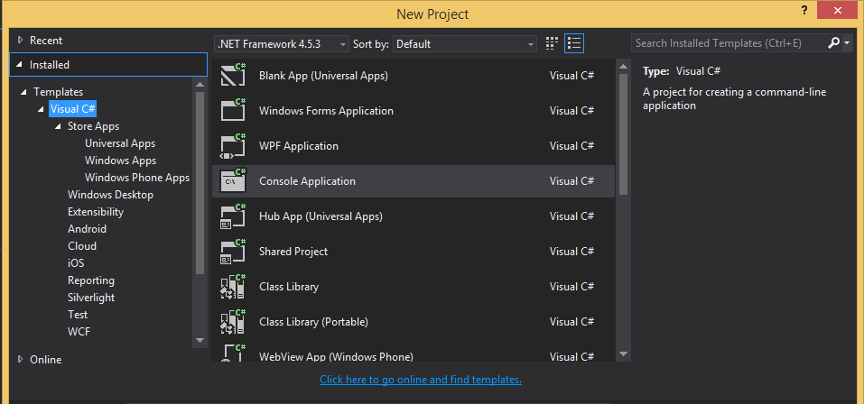Focus the Search Installed Templates field
Screen dimensions: 864x404
(x=729, y=43)
